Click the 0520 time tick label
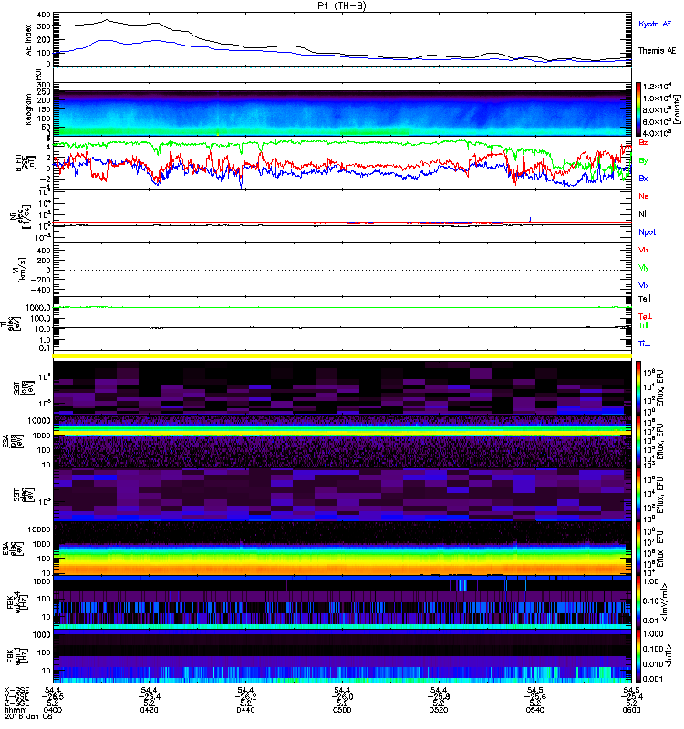The width and height of the screenshot is (684, 729). [x=439, y=710]
